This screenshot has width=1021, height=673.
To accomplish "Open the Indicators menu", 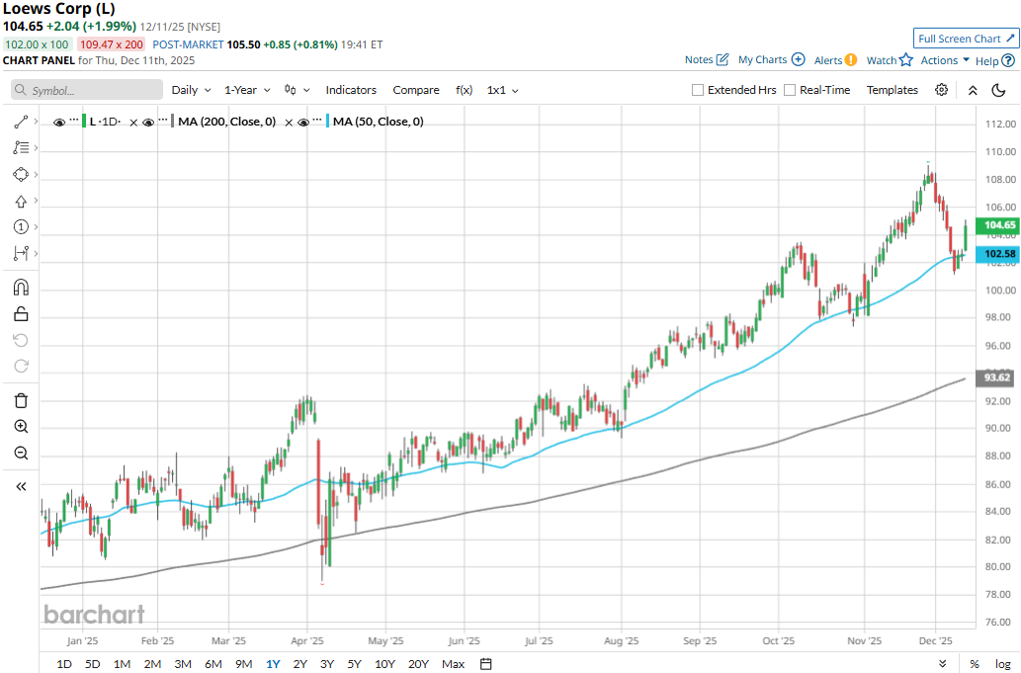I will pyautogui.click(x=351, y=90).
